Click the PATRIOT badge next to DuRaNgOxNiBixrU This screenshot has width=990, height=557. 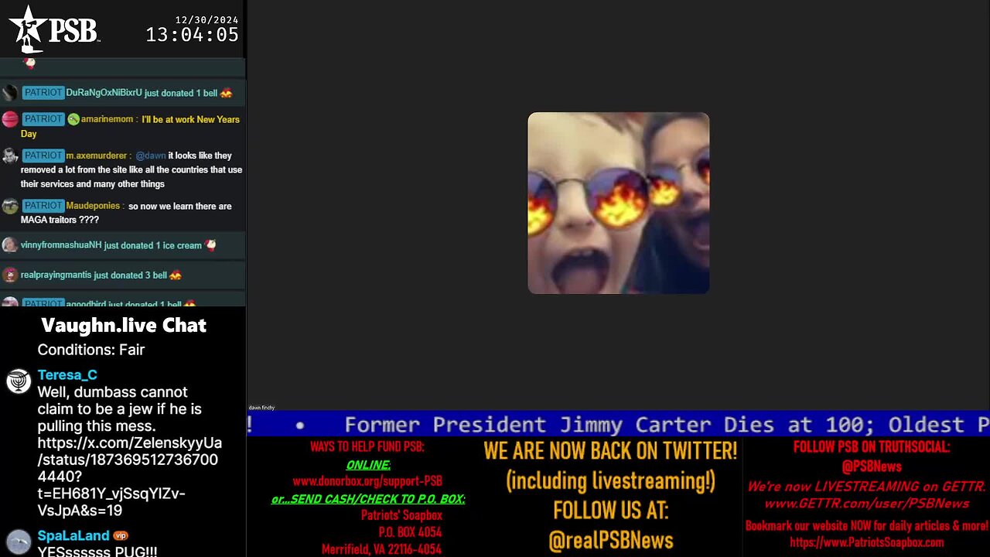(x=43, y=92)
